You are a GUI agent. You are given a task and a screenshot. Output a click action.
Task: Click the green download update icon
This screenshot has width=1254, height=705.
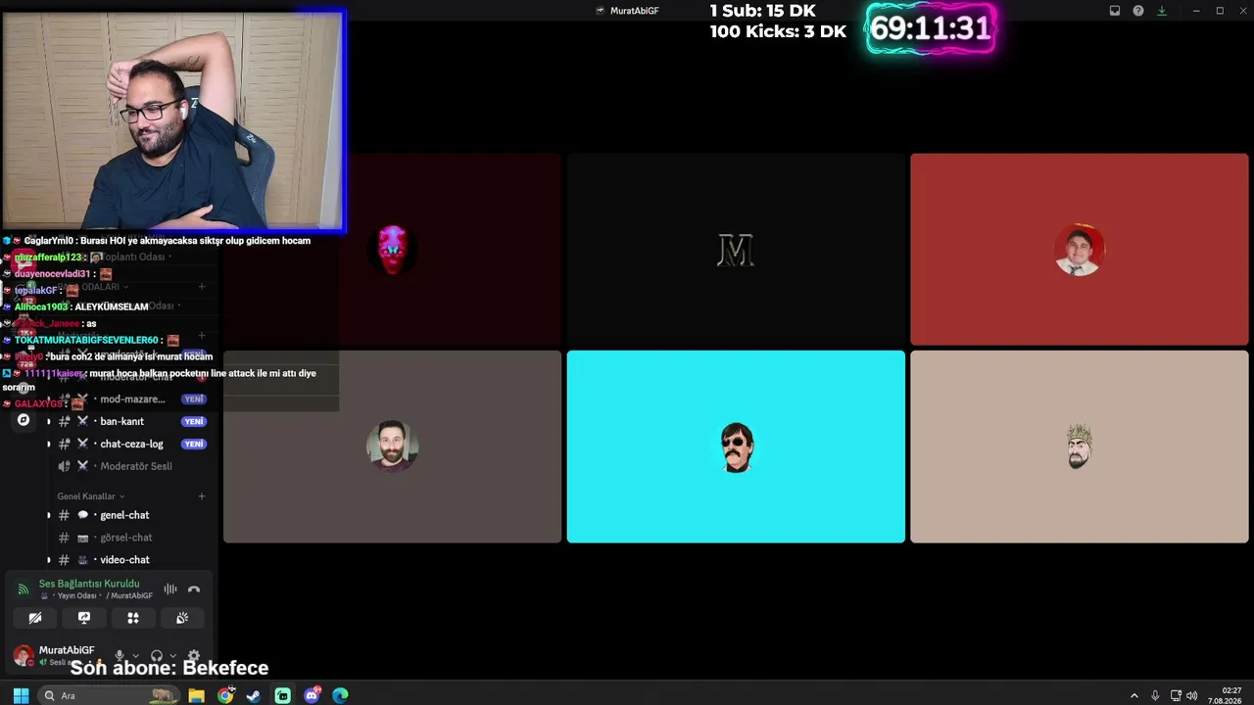1162,11
